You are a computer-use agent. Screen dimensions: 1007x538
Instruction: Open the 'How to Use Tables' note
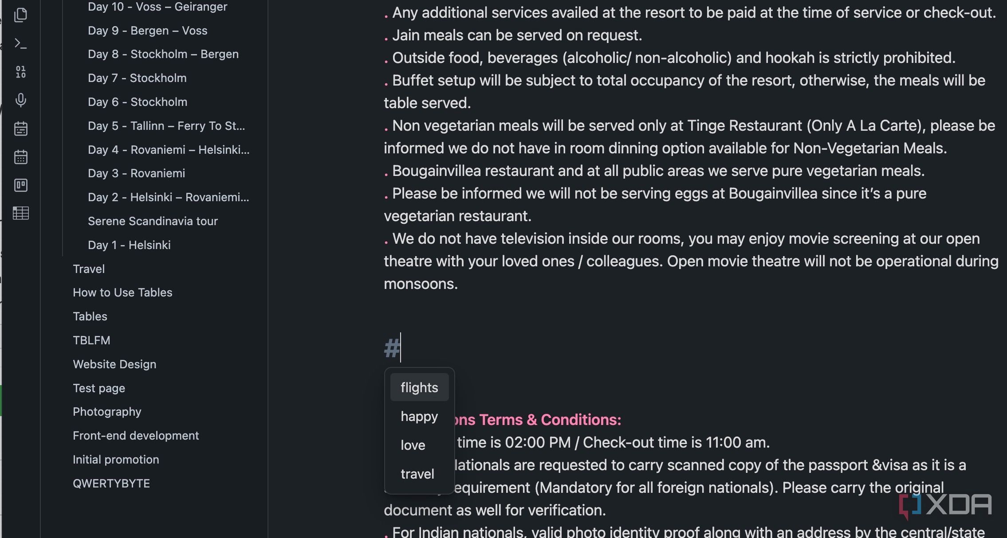[122, 292]
